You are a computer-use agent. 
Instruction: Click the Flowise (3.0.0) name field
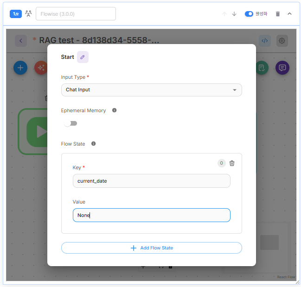tap(76, 14)
